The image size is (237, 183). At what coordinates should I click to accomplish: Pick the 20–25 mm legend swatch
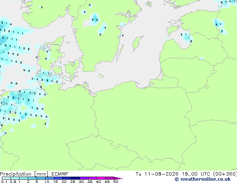click(67, 178)
